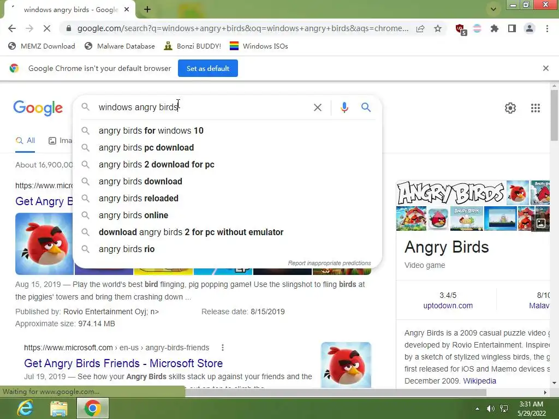Open the Wikipedia link in knowledge panel
Screen dimensions: 559x419
479,381
